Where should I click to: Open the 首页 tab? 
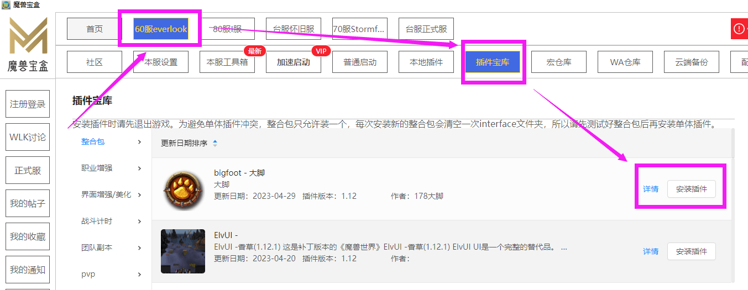coord(95,29)
